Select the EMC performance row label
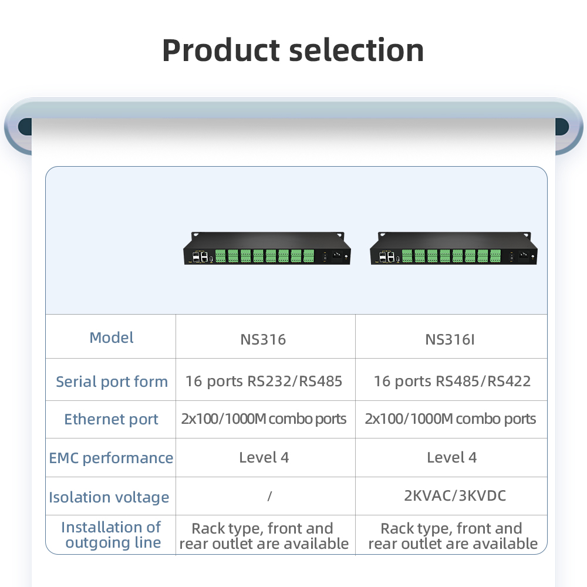 point(111,458)
